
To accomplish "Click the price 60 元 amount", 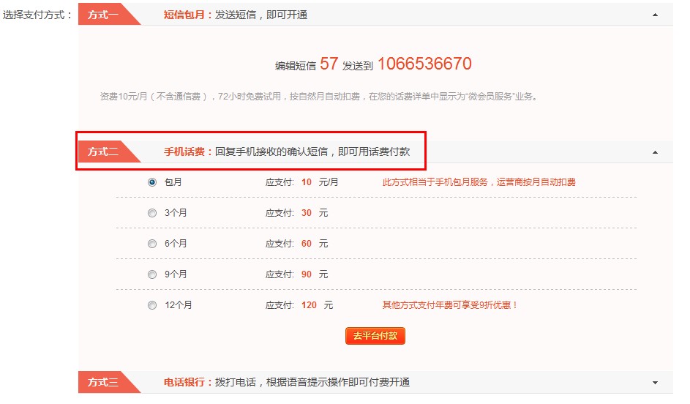I will [x=315, y=244].
